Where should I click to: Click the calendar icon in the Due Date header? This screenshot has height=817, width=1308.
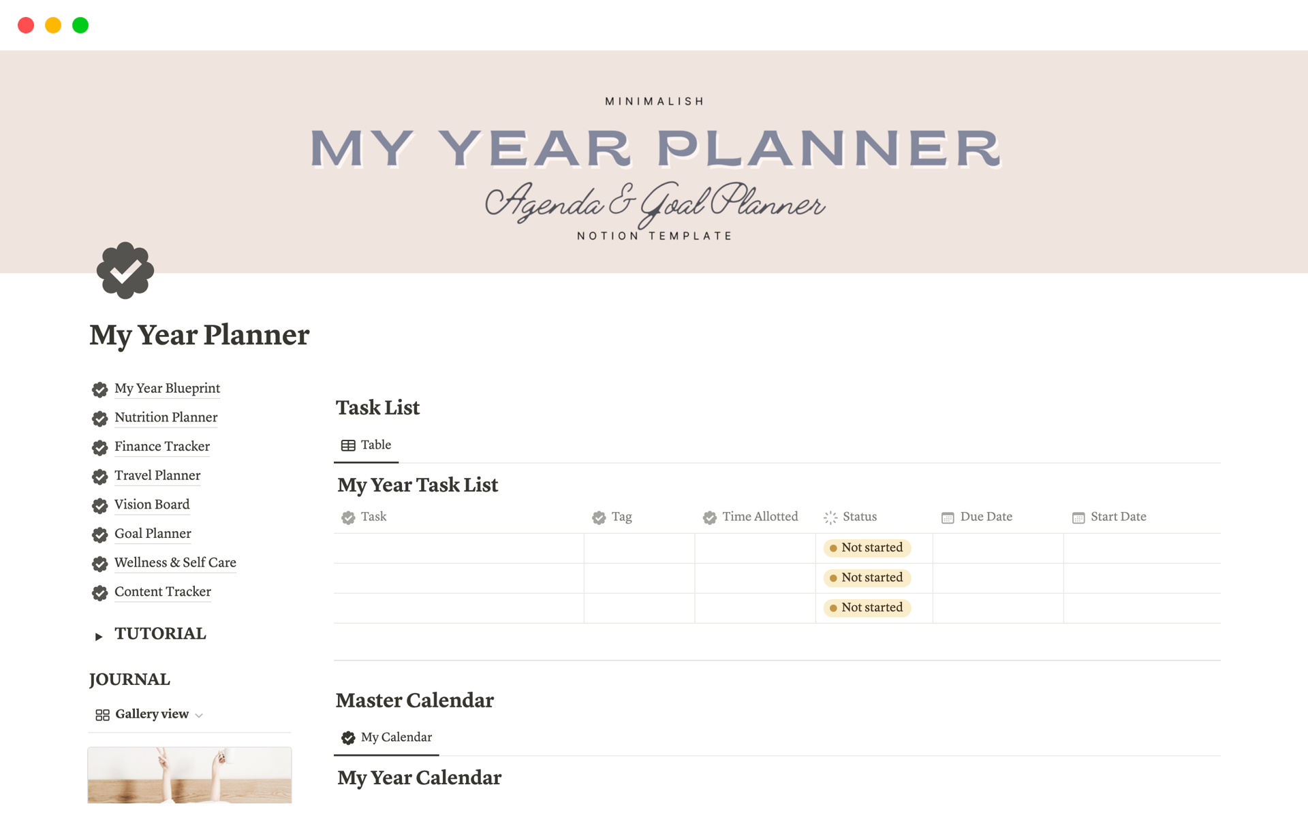947,517
